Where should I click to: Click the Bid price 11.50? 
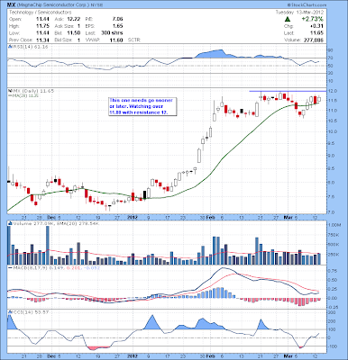[74, 33]
